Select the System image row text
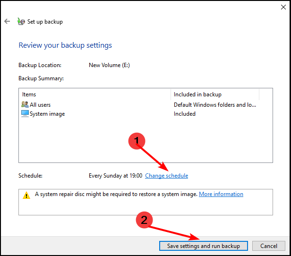This screenshot has width=291, height=256. (47, 114)
